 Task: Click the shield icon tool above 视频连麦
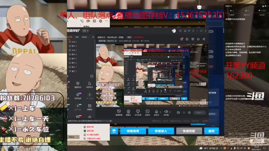[78, 85]
